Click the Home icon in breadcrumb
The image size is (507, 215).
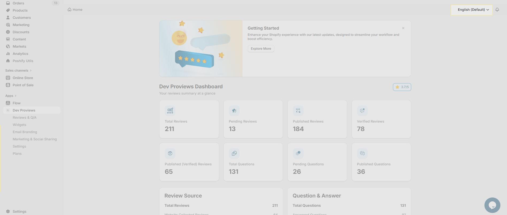[x=69, y=10]
